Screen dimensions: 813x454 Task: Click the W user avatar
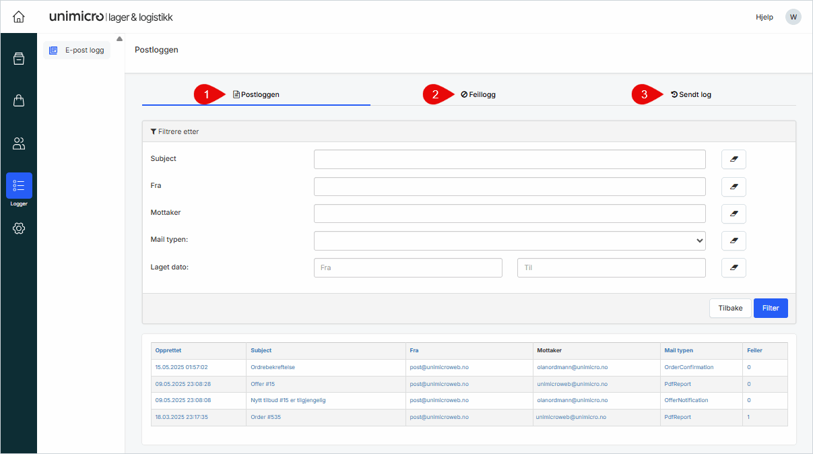point(793,17)
